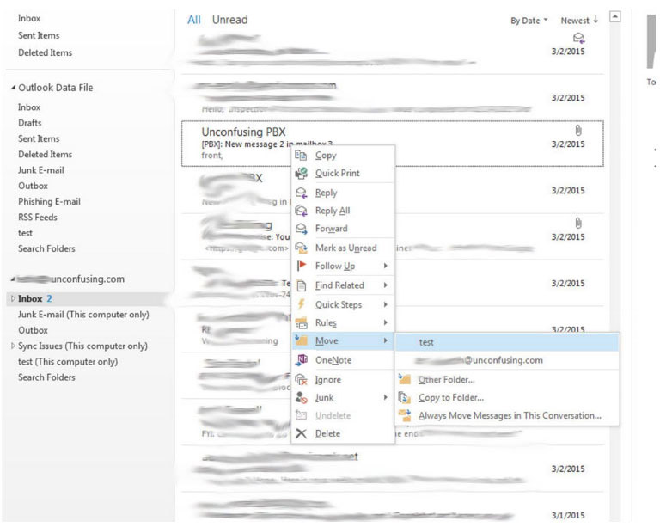Click attachment paperclip on Unconfusing PBX message

(578, 130)
